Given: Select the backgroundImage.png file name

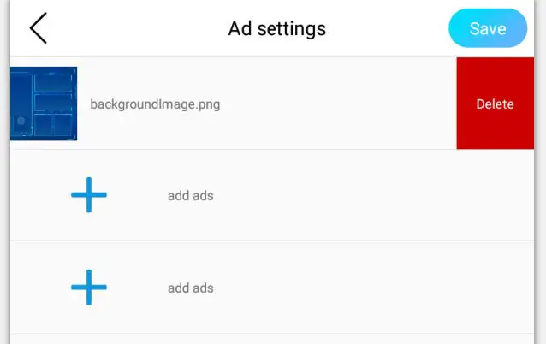Looking at the screenshot, I should (x=155, y=104).
